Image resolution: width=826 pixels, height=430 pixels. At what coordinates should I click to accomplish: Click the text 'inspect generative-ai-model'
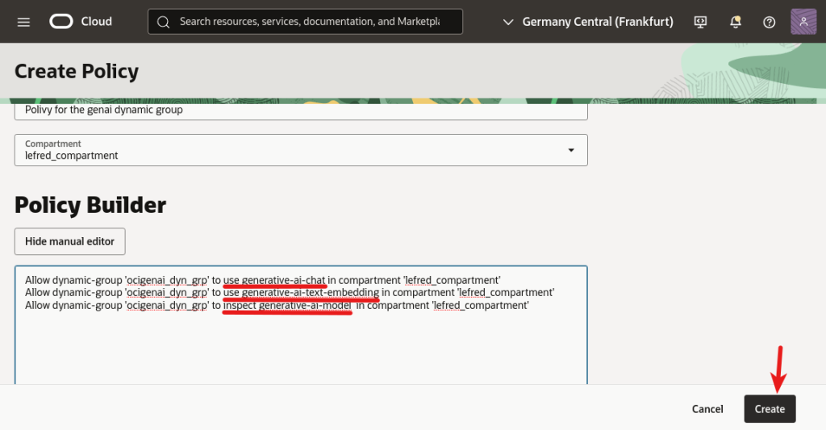[287, 306]
